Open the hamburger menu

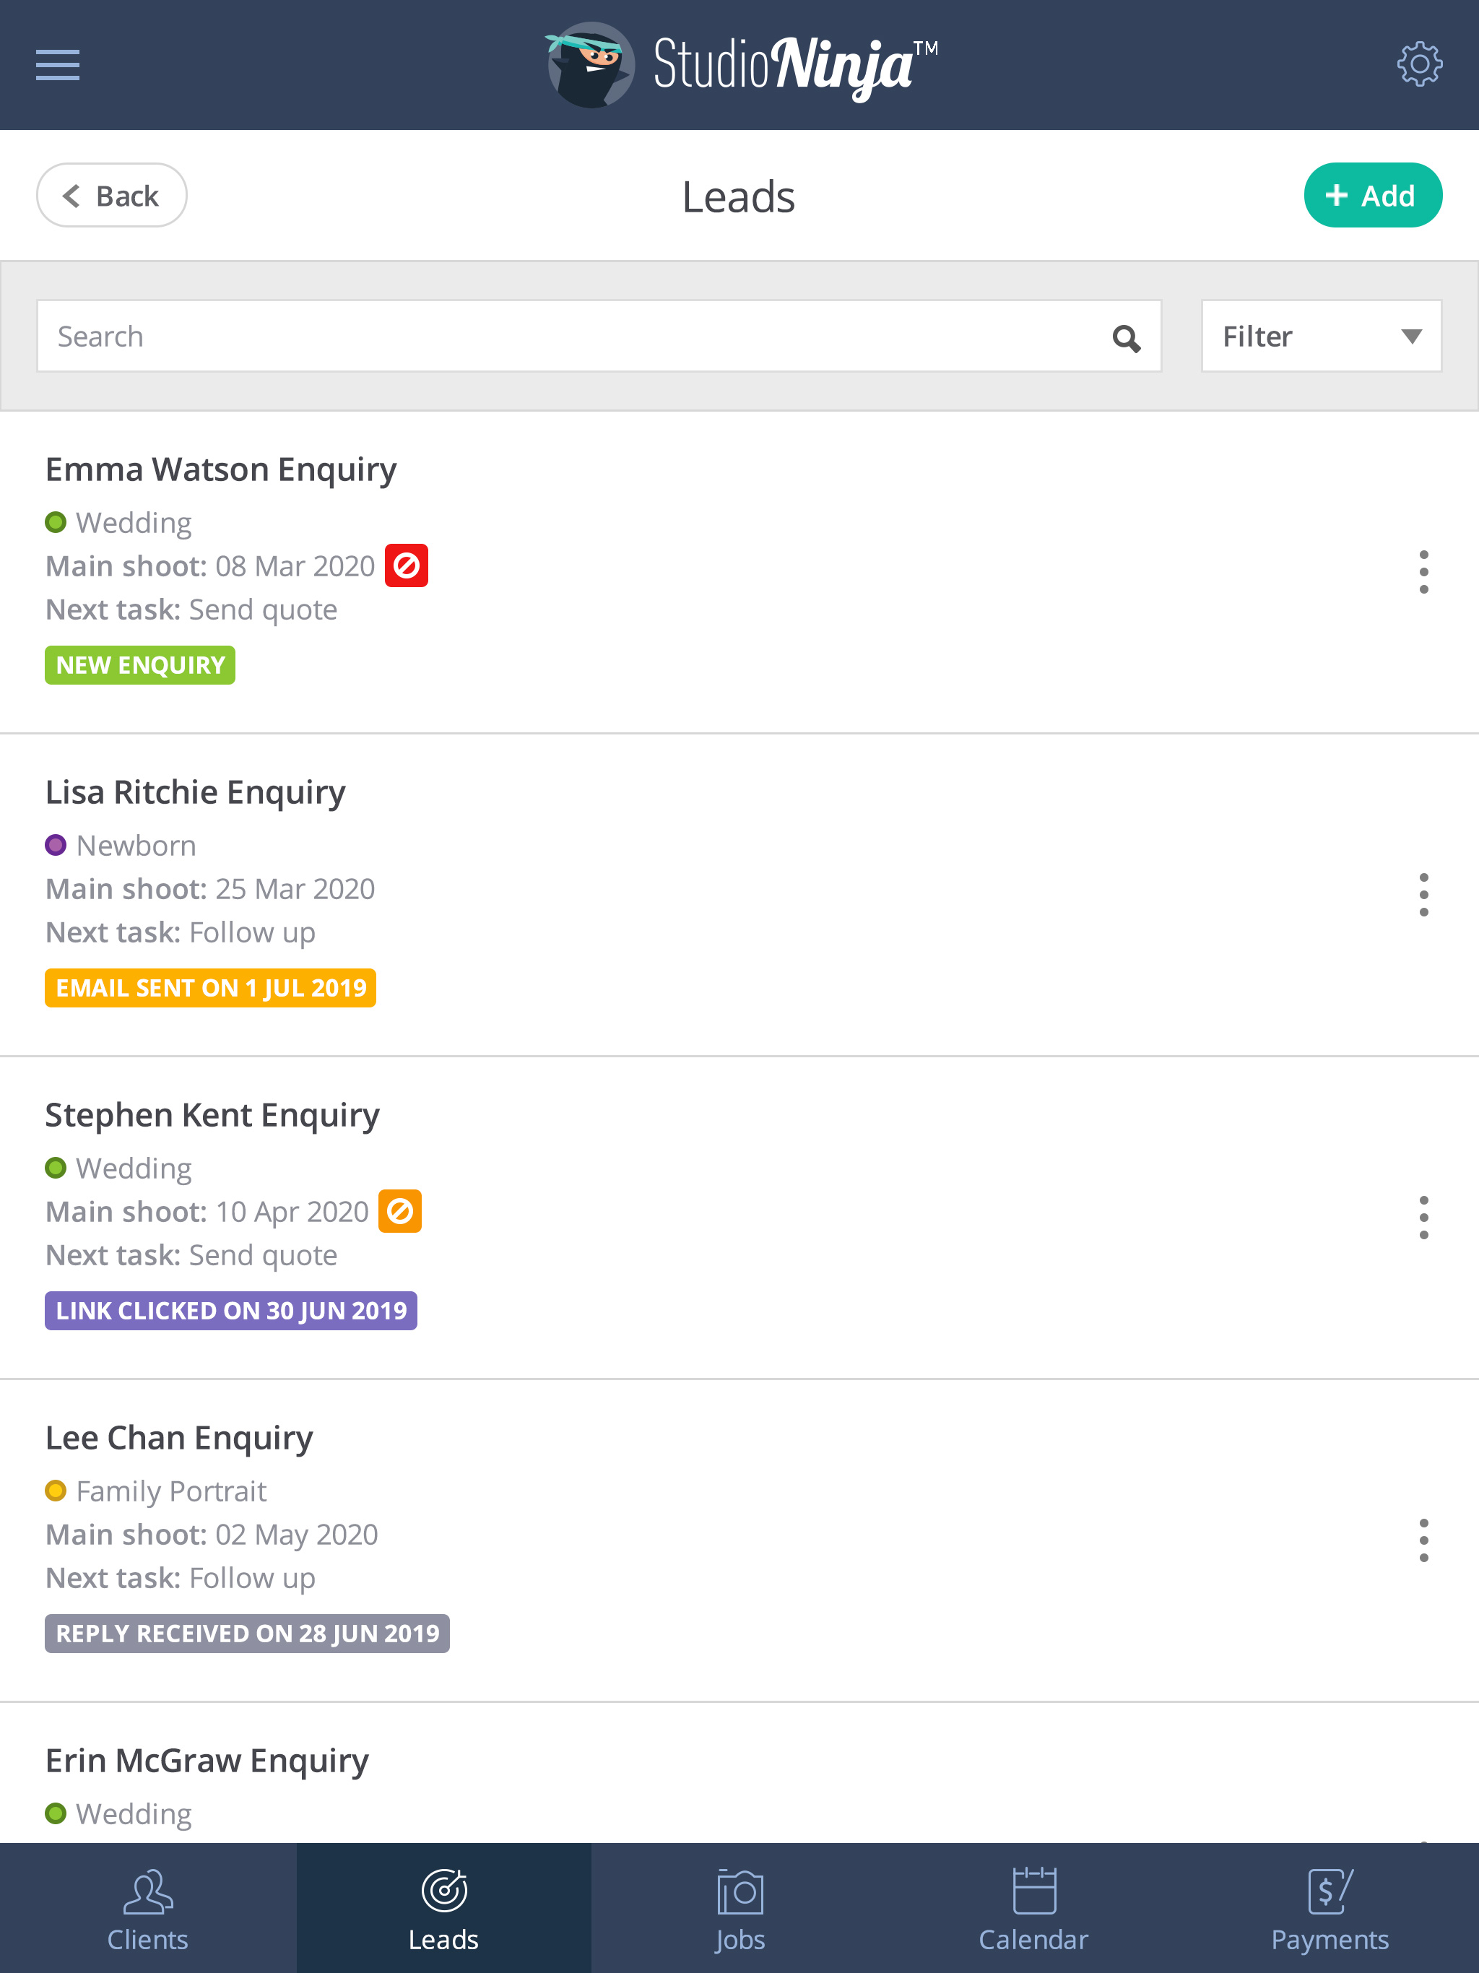click(x=58, y=65)
